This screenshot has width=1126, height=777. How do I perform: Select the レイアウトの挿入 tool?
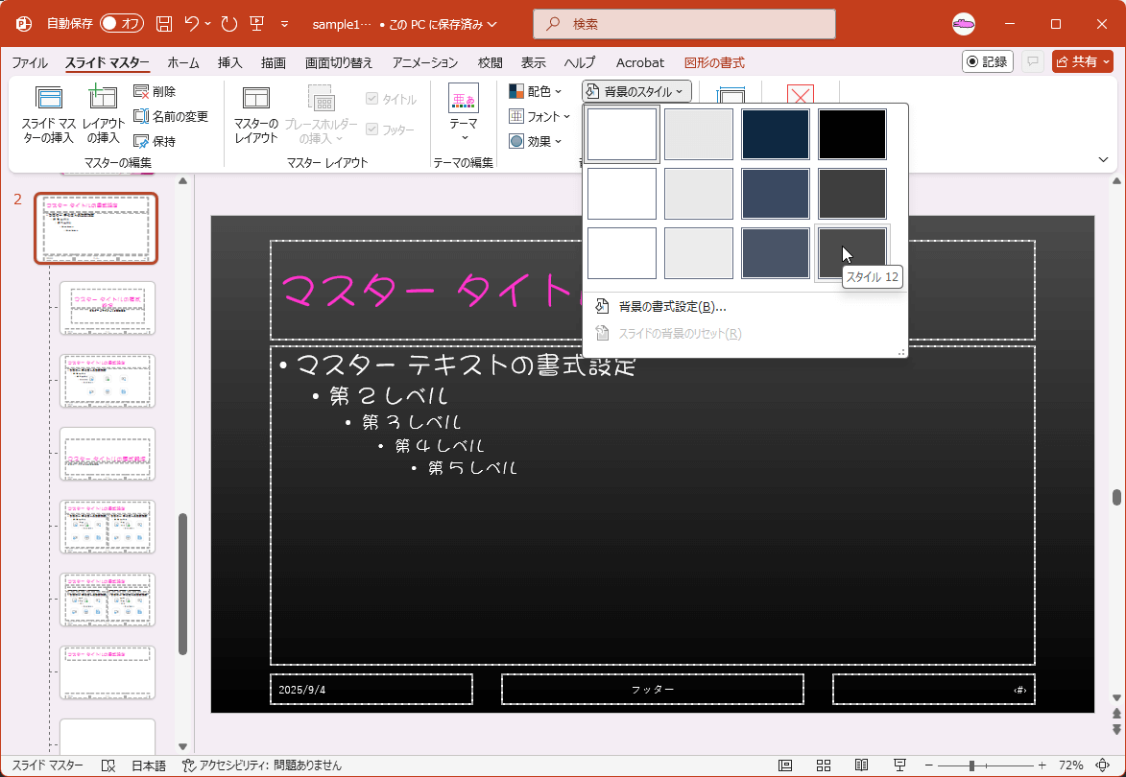pos(101,115)
